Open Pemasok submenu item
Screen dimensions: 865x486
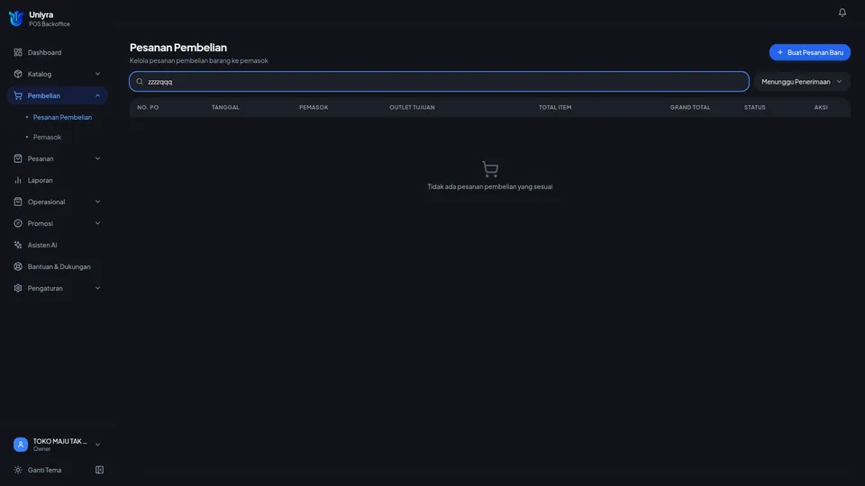click(x=47, y=137)
